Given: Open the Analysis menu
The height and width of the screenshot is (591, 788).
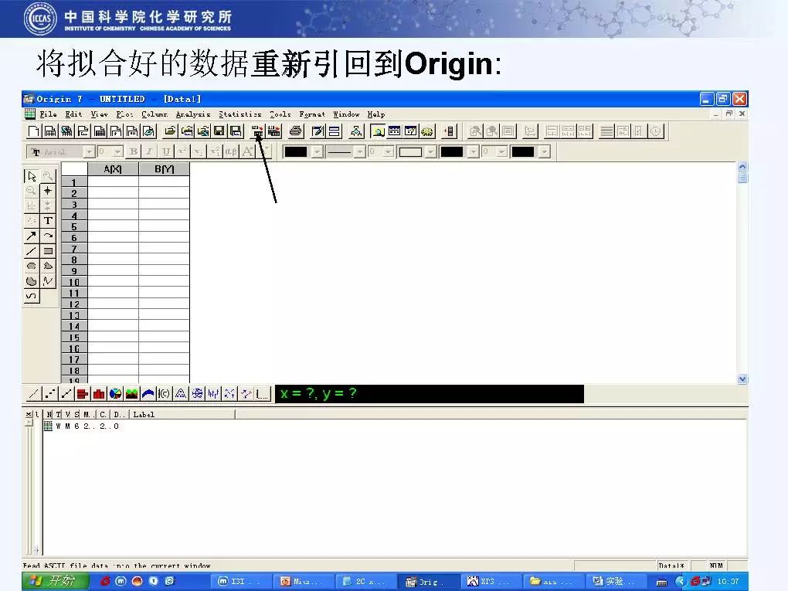Looking at the screenshot, I should pos(193,114).
